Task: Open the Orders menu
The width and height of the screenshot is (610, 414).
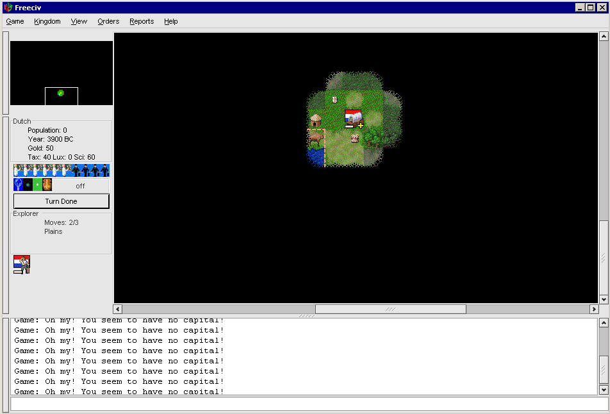Action: [108, 21]
